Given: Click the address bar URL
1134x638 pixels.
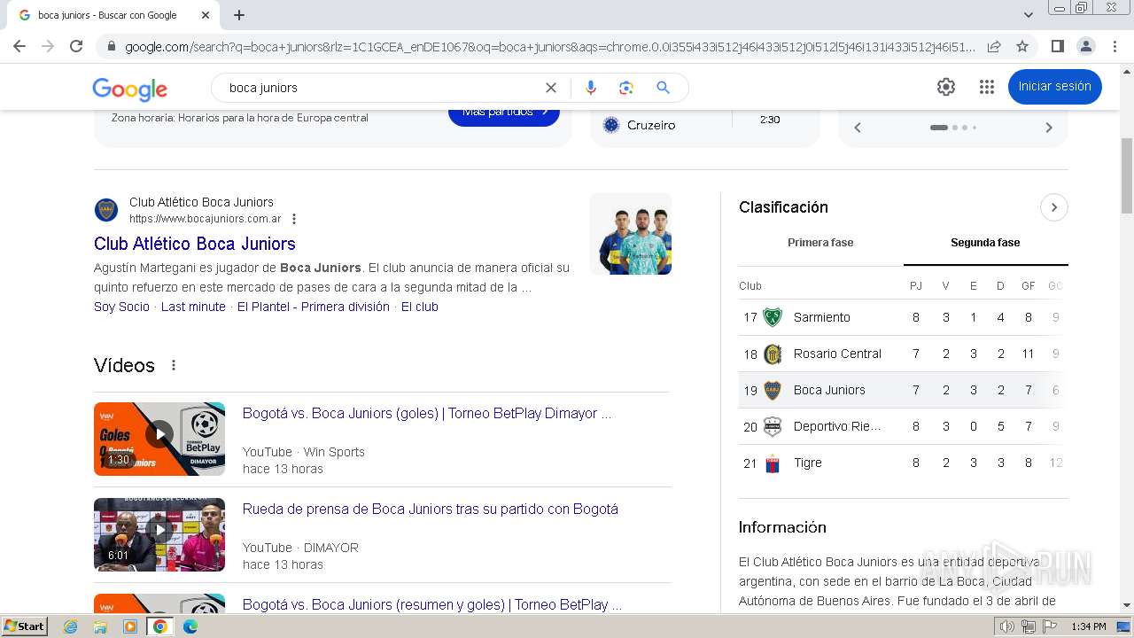Looking at the screenshot, I should [549, 47].
